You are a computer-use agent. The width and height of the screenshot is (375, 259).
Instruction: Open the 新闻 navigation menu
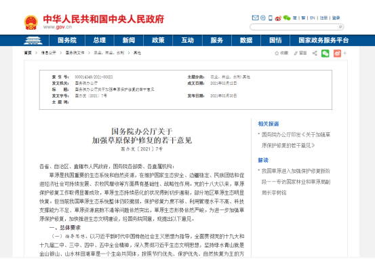[x=129, y=40]
